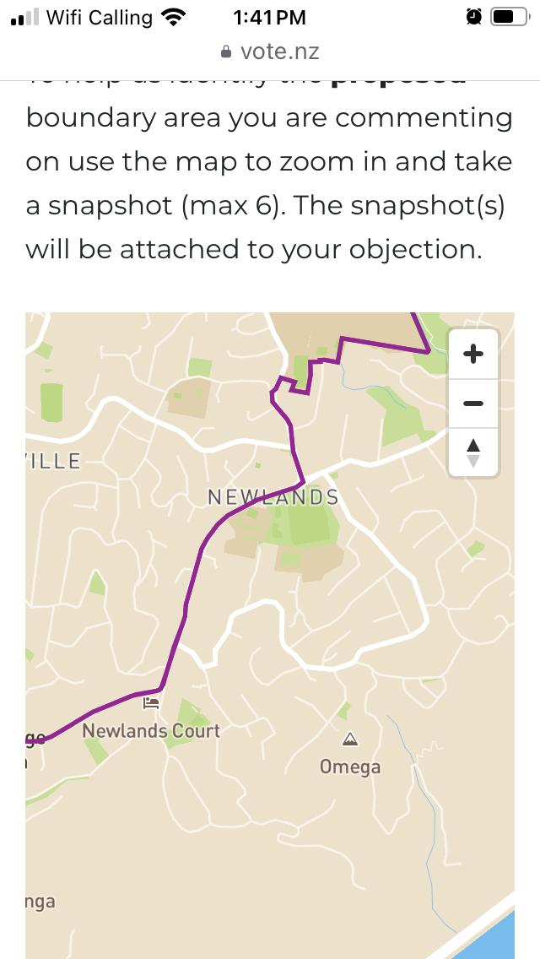Select the vote.nz address bar
Viewport: 540px width, 959px height.
pyautogui.click(x=270, y=51)
